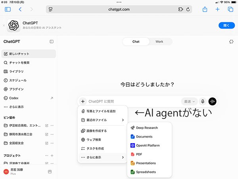
Task: Open options for 伊豆総合高校 project
Action: coord(52,125)
